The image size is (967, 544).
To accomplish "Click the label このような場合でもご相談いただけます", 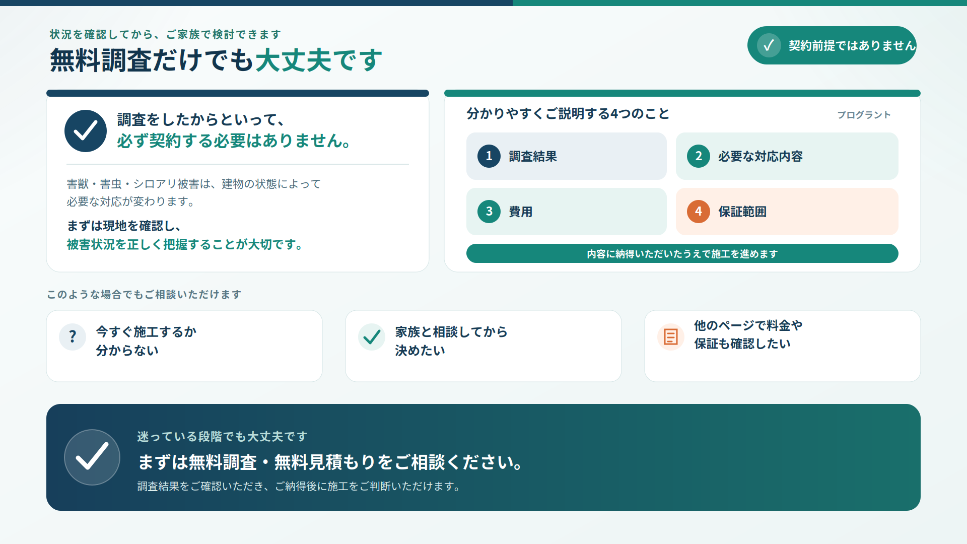I will tap(144, 294).
